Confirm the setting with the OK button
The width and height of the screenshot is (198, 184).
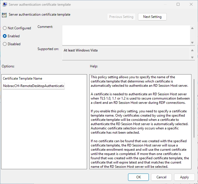click(138, 177)
